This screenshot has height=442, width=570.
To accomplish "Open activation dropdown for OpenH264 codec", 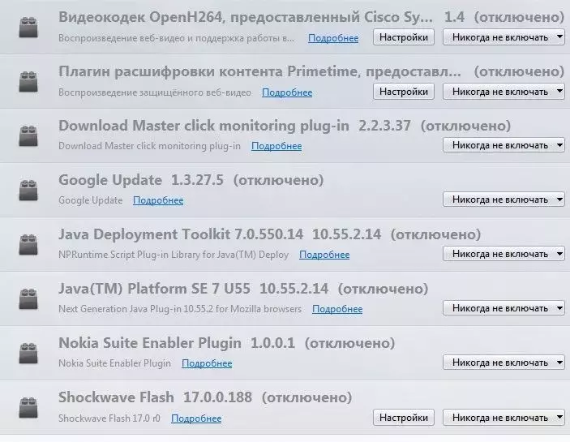I will pyautogui.click(x=504, y=37).
